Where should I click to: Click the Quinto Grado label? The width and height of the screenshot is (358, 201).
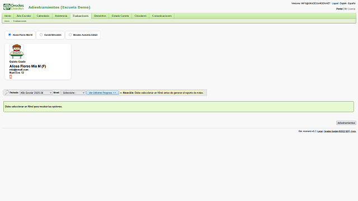17,61
